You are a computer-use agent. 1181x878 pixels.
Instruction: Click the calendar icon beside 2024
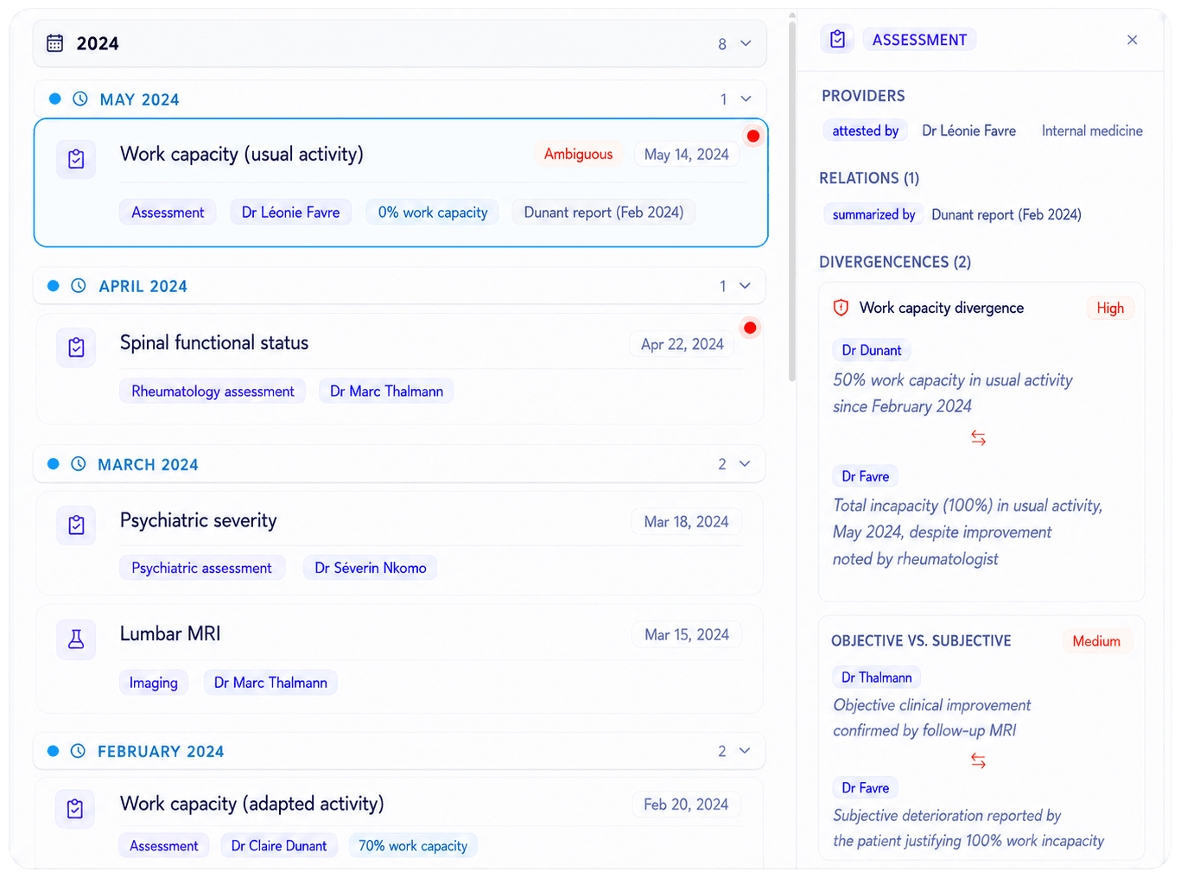[54, 43]
